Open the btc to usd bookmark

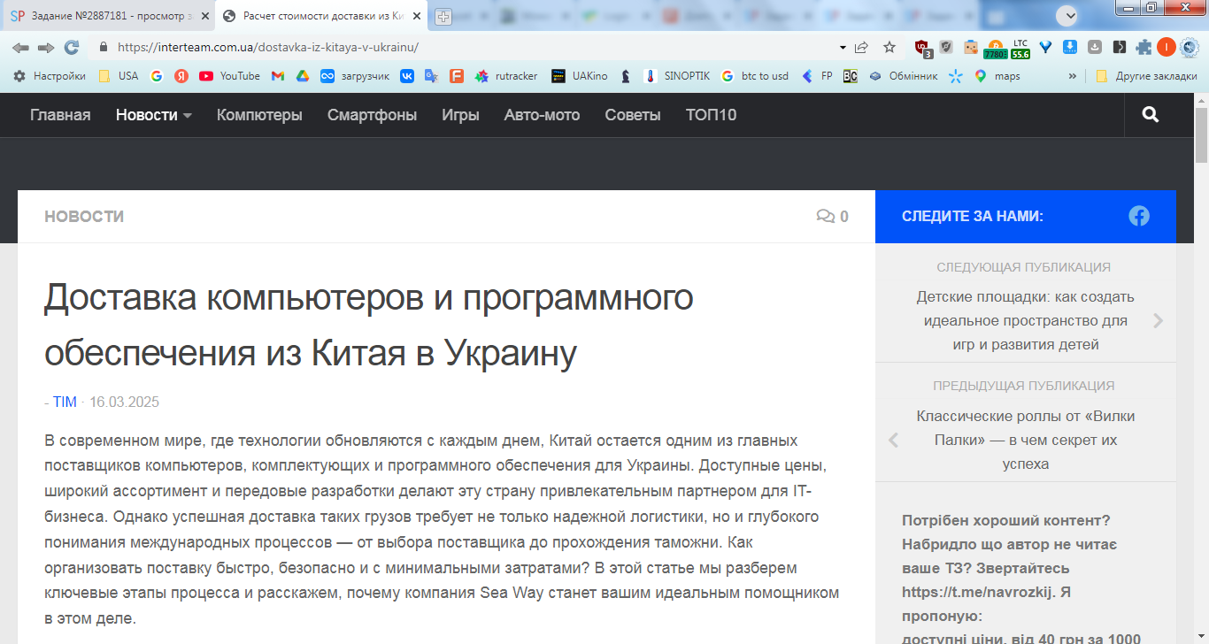pos(755,76)
